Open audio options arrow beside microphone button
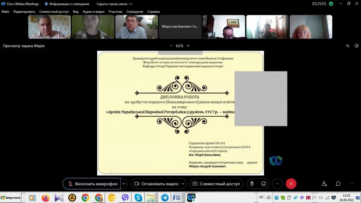Viewport: 361px width, 203px height. pos(124,184)
